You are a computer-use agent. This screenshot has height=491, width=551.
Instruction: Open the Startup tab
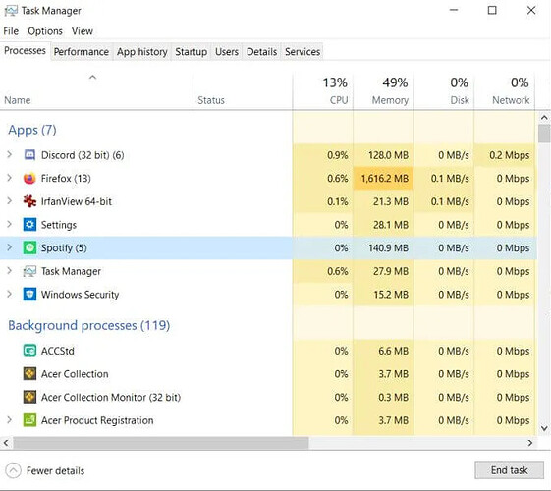(192, 52)
